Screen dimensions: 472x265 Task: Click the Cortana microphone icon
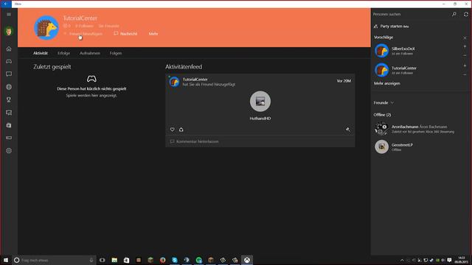91,260
